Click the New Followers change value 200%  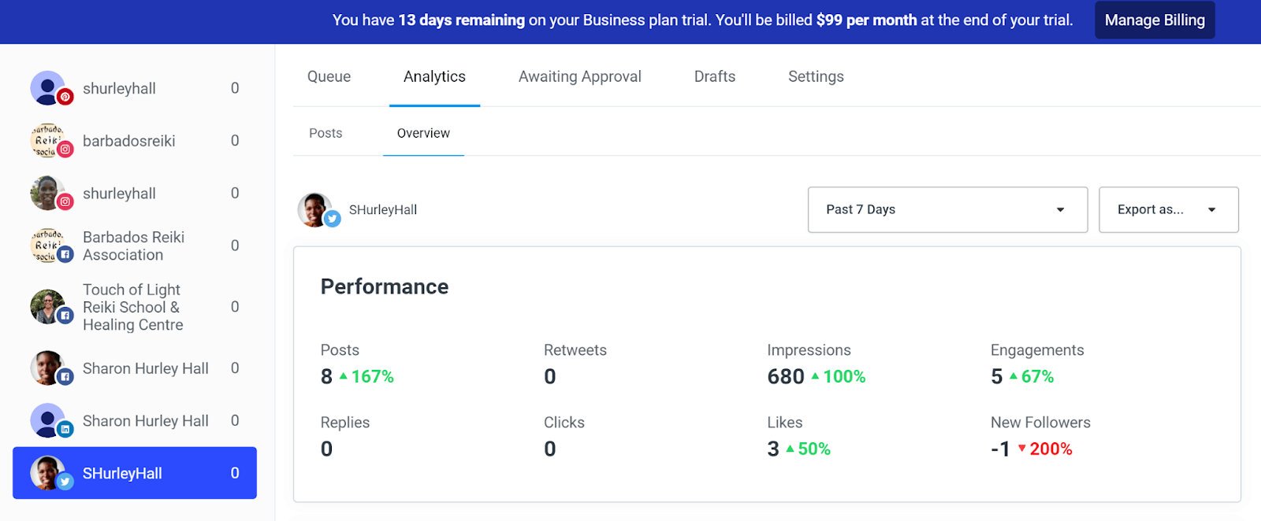[1051, 449]
